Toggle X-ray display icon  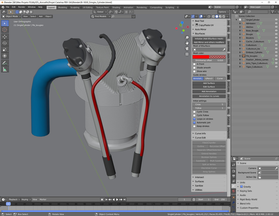point(209,16)
